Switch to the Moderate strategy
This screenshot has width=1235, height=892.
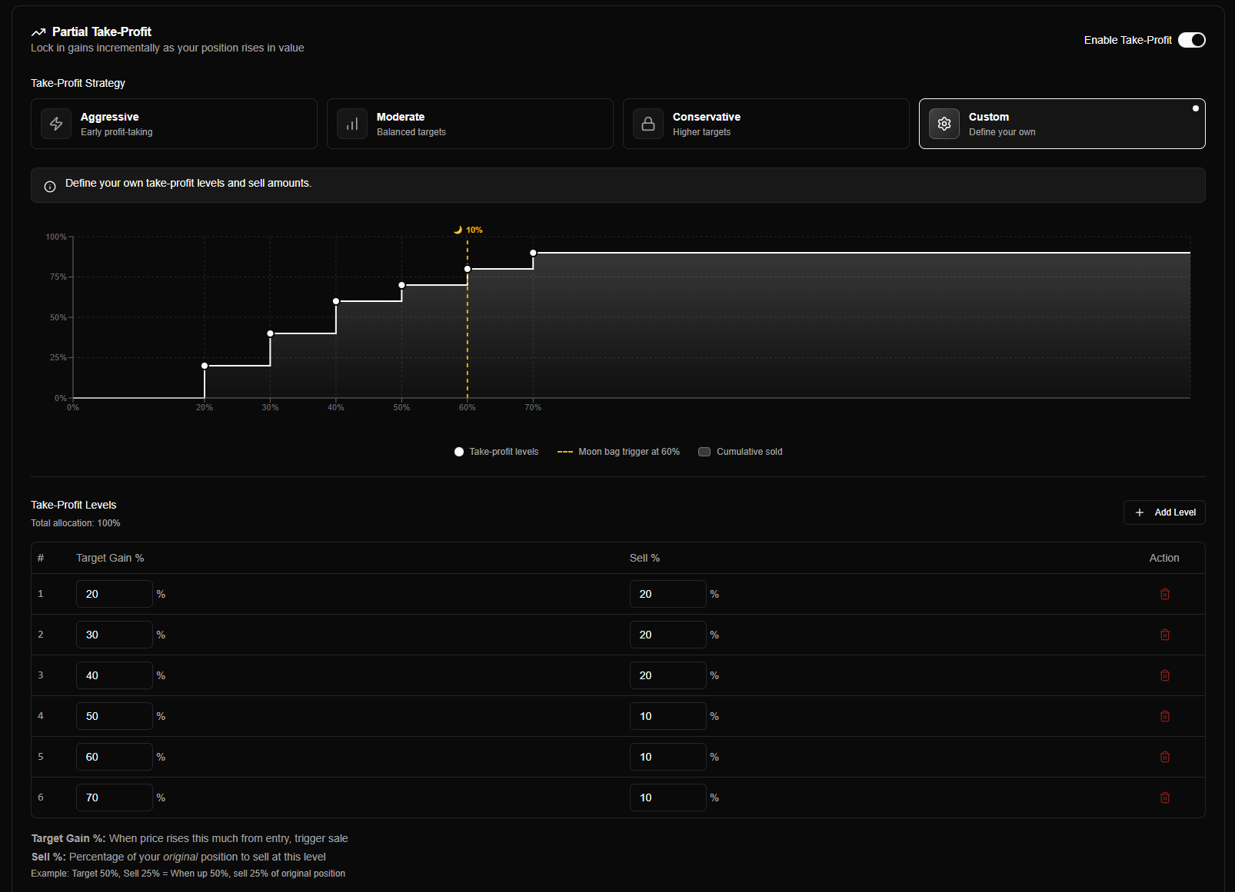click(470, 124)
